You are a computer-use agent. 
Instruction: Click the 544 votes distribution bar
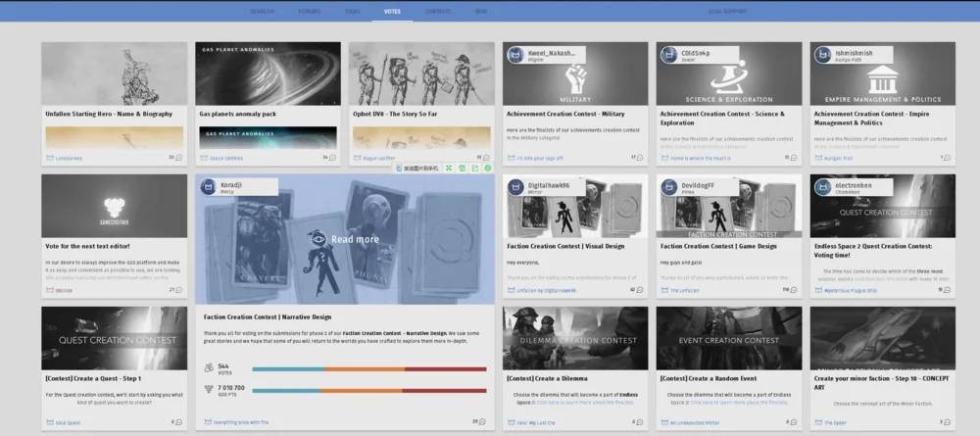tap(369, 369)
